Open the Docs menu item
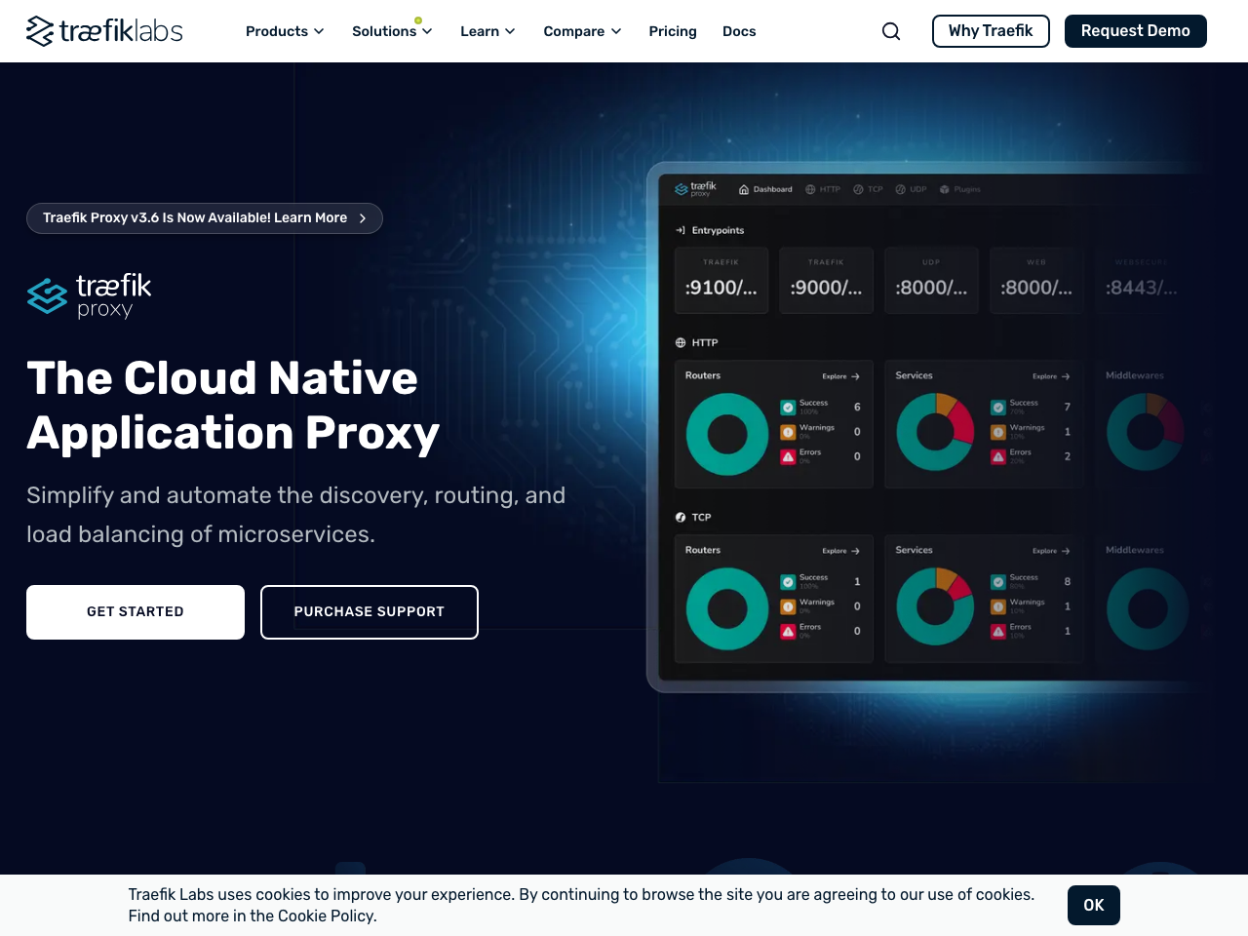 (x=739, y=30)
